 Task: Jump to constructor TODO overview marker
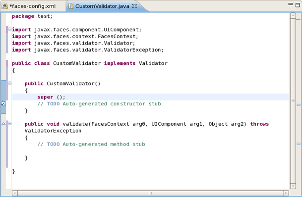tap(299, 105)
